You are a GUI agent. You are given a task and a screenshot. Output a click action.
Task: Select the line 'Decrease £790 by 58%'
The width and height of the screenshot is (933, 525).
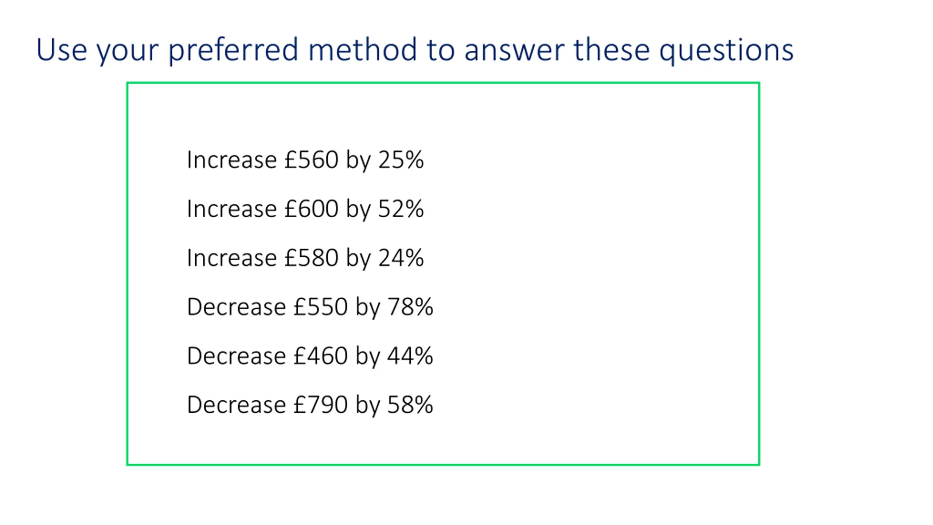(310, 405)
